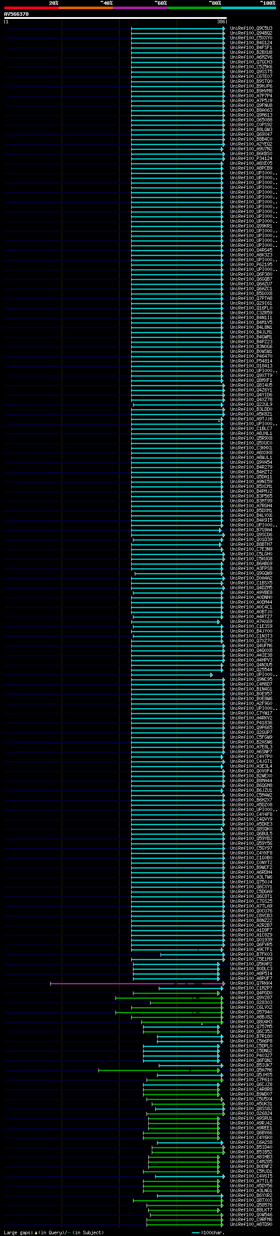
Task: Select the UniRef100_Q9SST5 label
Action: pyautogui.click(x=251, y=71)
